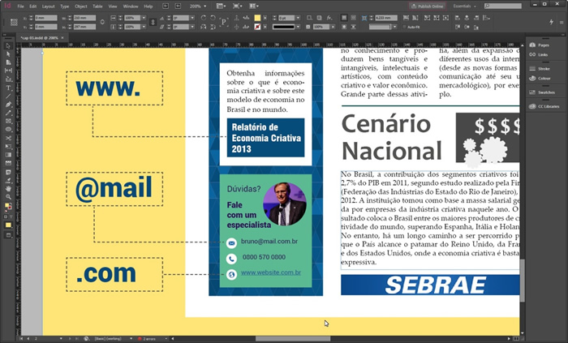568x343 pixels.
Task: Open the Layout menu
Action: pyautogui.click(x=49, y=6)
